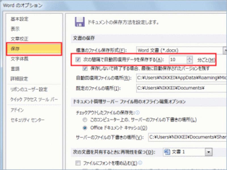
Task: Switch to 文章校正 category
Action: pyautogui.click(x=20, y=39)
